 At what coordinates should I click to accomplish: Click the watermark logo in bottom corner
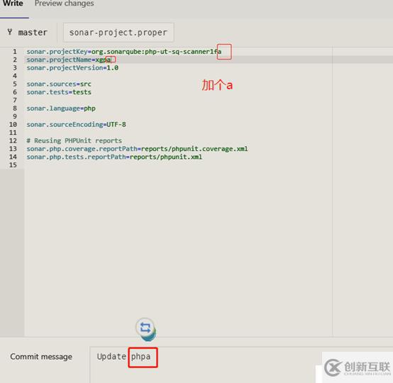tap(357, 367)
